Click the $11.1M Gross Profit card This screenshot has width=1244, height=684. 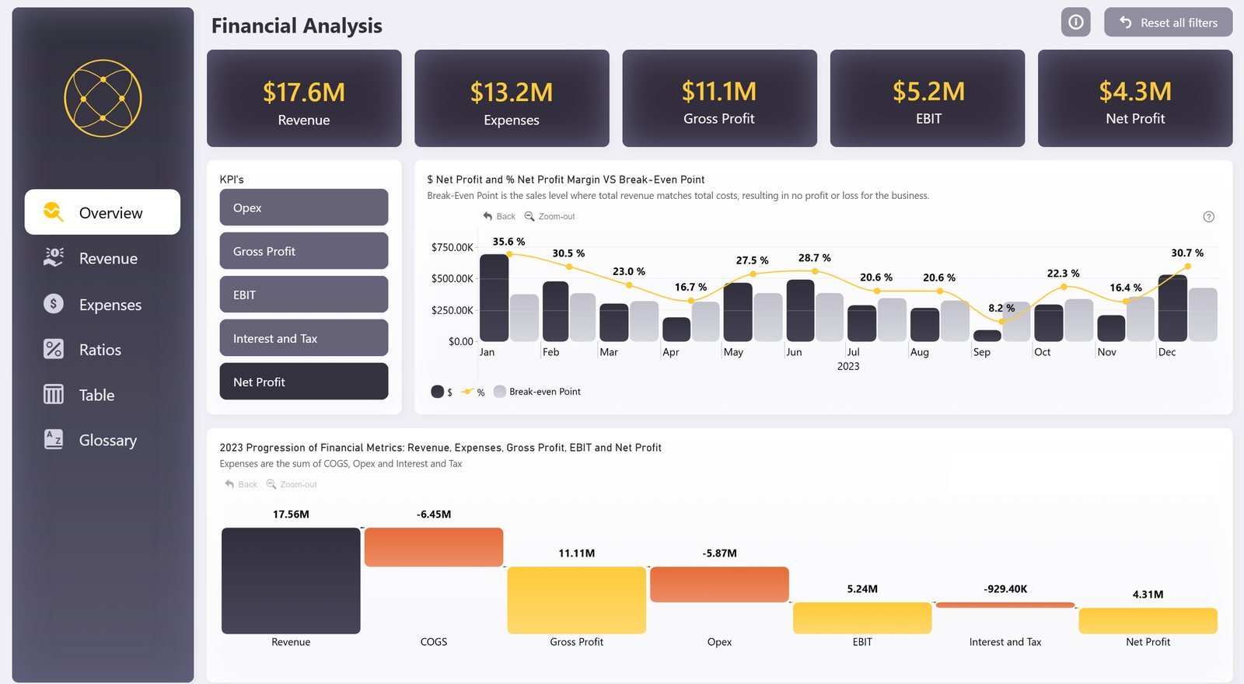[719, 98]
